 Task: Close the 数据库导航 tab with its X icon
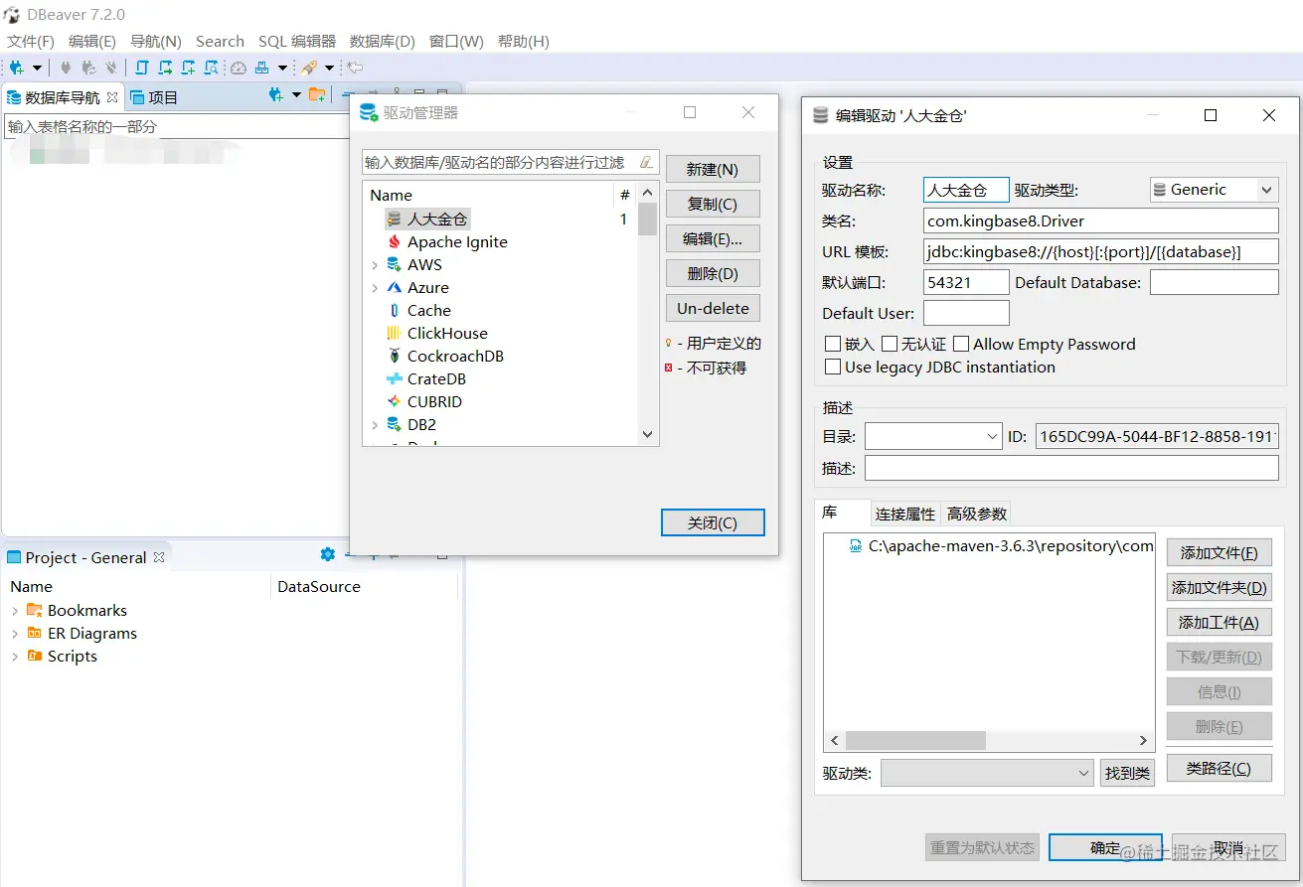click(112, 97)
